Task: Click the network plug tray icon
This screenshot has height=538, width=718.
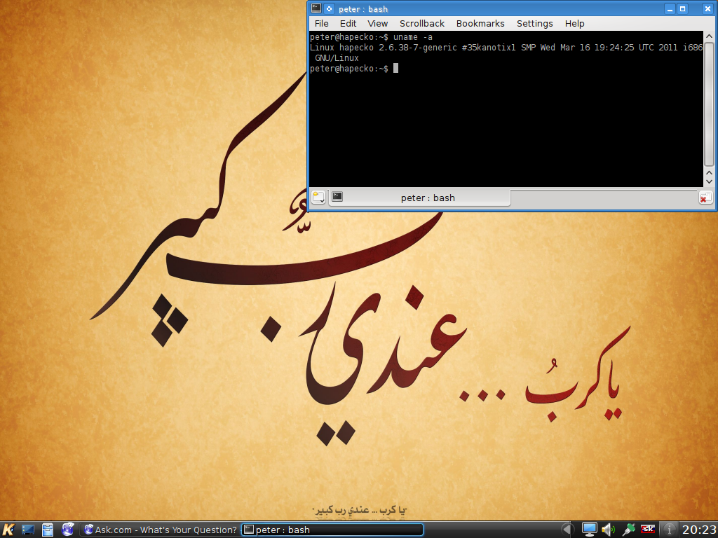Action: 628,530
